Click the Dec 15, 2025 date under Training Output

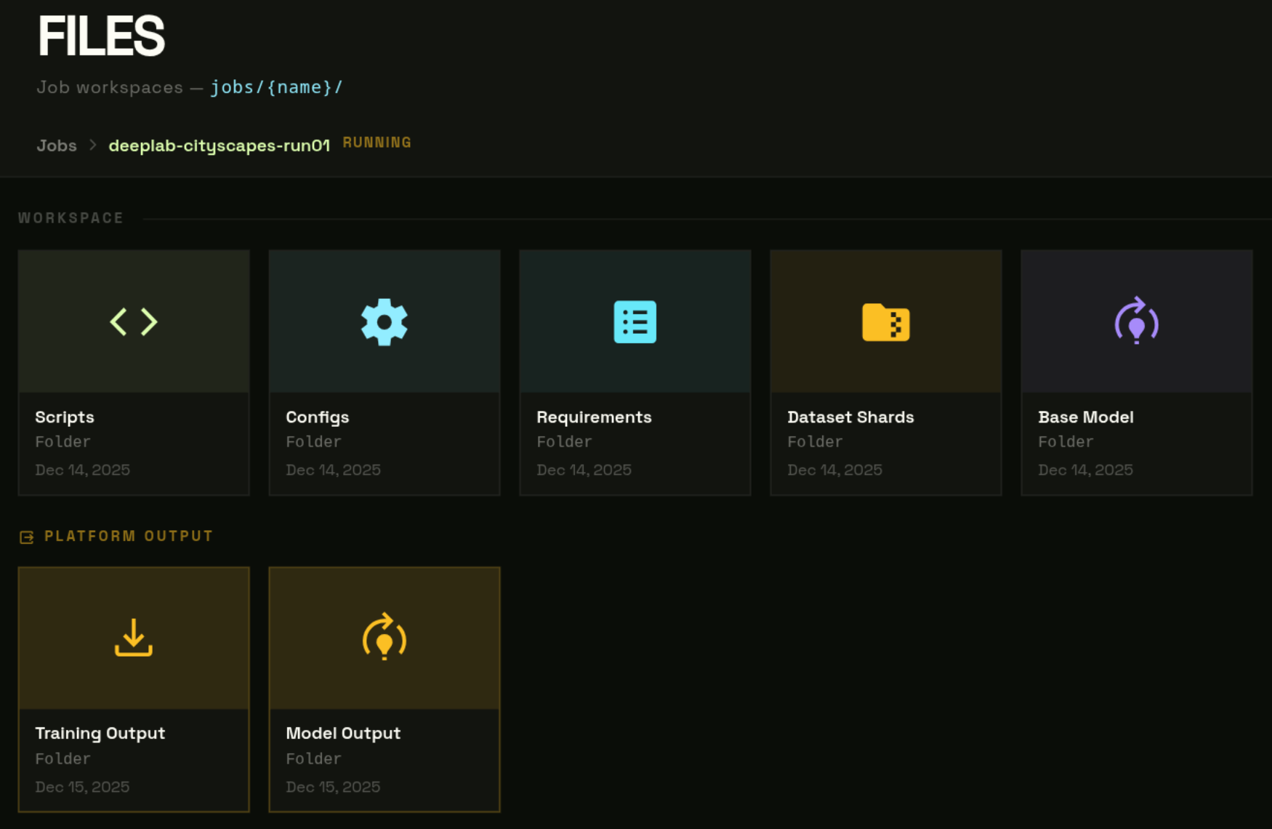pyautogui.click(x=82, y=787)
